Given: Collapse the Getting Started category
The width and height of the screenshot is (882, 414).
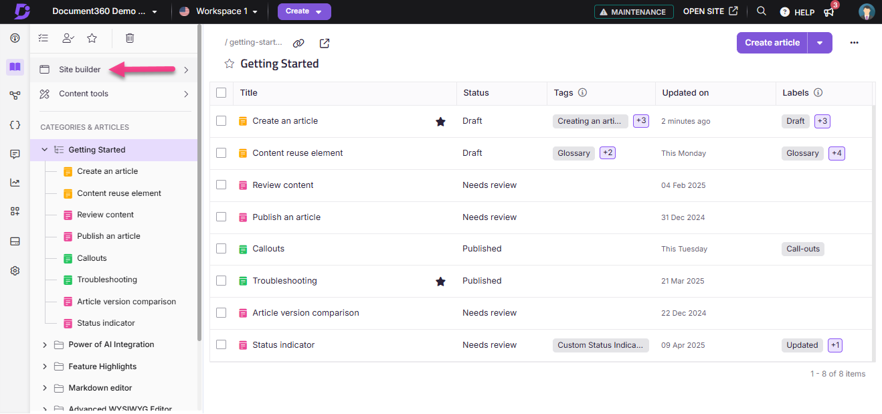Looking at the screenshot, I should click(45, 150).
